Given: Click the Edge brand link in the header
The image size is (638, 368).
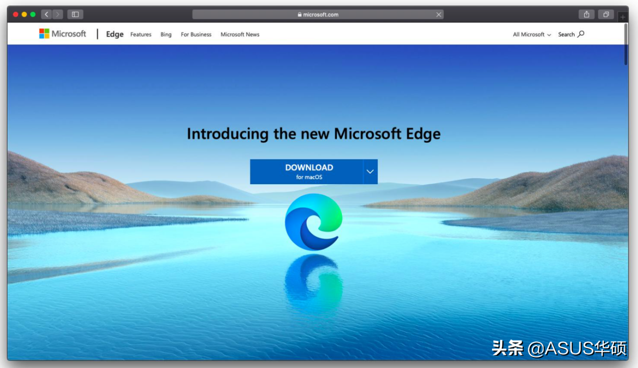Looking at the screenshot, I should (x=115, y=34).
